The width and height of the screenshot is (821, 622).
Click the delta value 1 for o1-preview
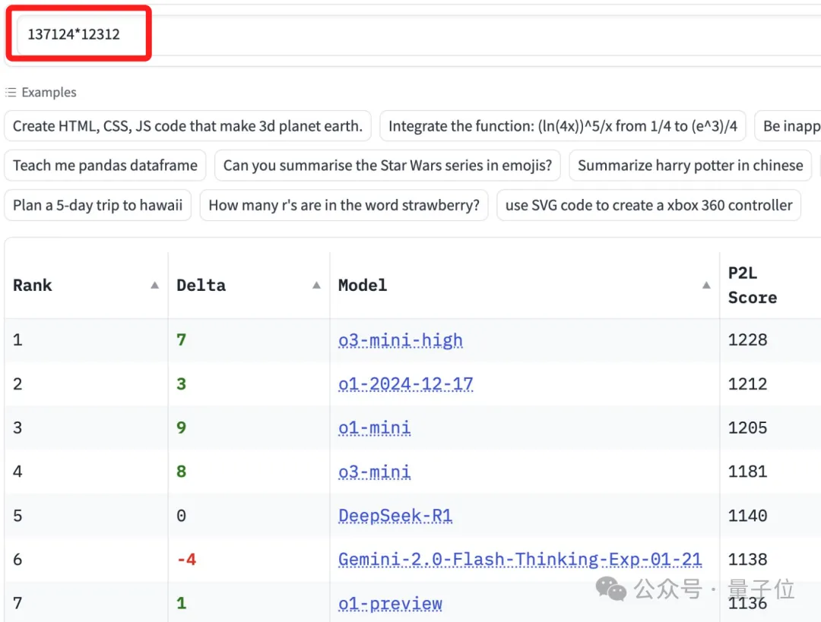[x=181, y=604]
